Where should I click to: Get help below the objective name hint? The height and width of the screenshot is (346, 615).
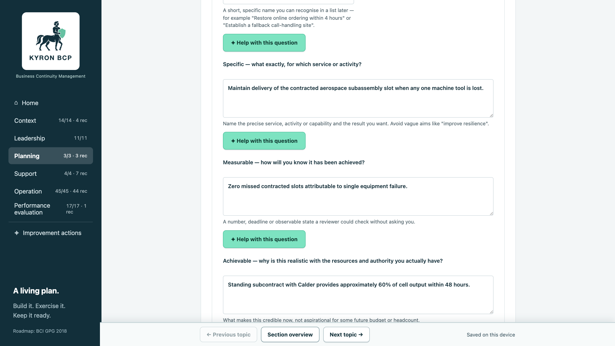pos(264,43)
